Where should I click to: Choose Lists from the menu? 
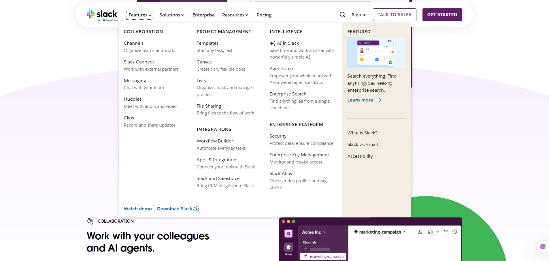click(201, 81)
